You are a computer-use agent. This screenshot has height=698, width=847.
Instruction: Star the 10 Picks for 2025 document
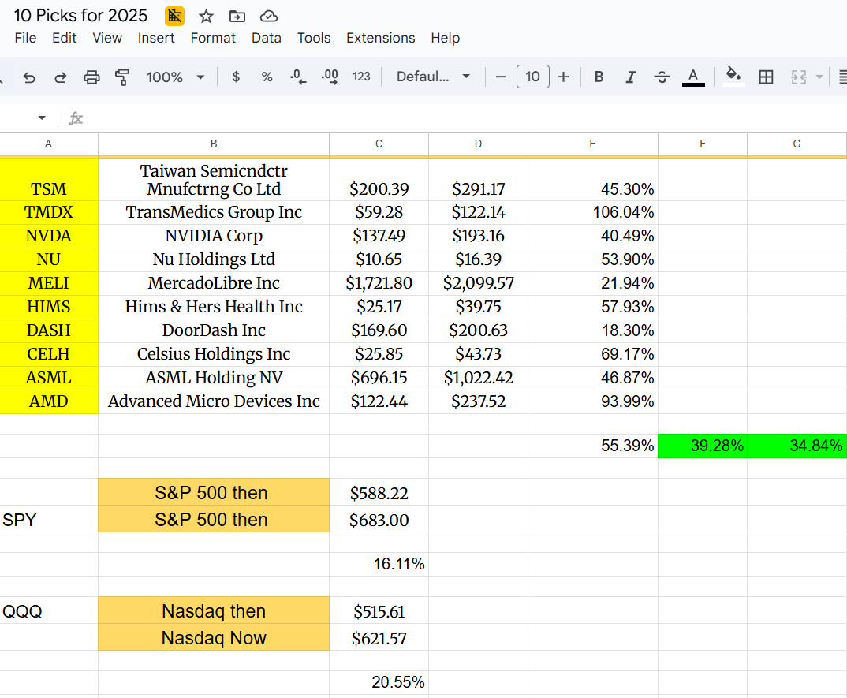(x=206, y=17)
